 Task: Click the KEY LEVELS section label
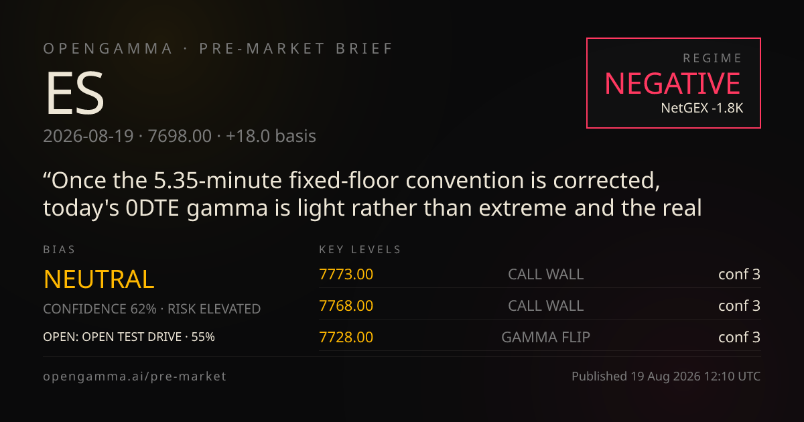(360, 250)
